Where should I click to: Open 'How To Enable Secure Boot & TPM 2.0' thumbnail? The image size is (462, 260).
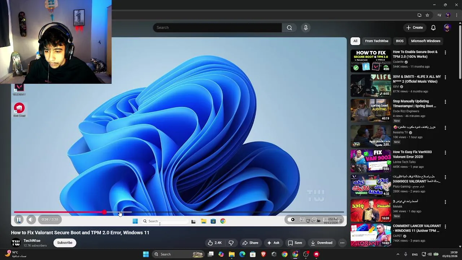click(x=371, y=61)
